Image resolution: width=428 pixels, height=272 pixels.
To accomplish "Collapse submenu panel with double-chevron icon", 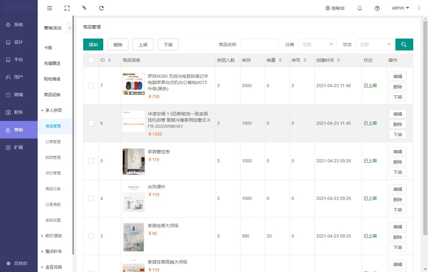I will point(70,28).
